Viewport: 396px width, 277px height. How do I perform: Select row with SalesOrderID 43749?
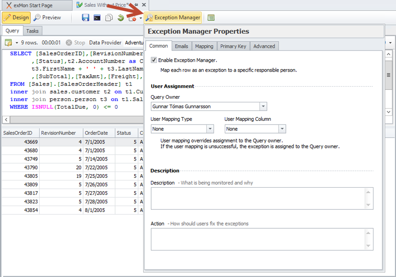73,159
